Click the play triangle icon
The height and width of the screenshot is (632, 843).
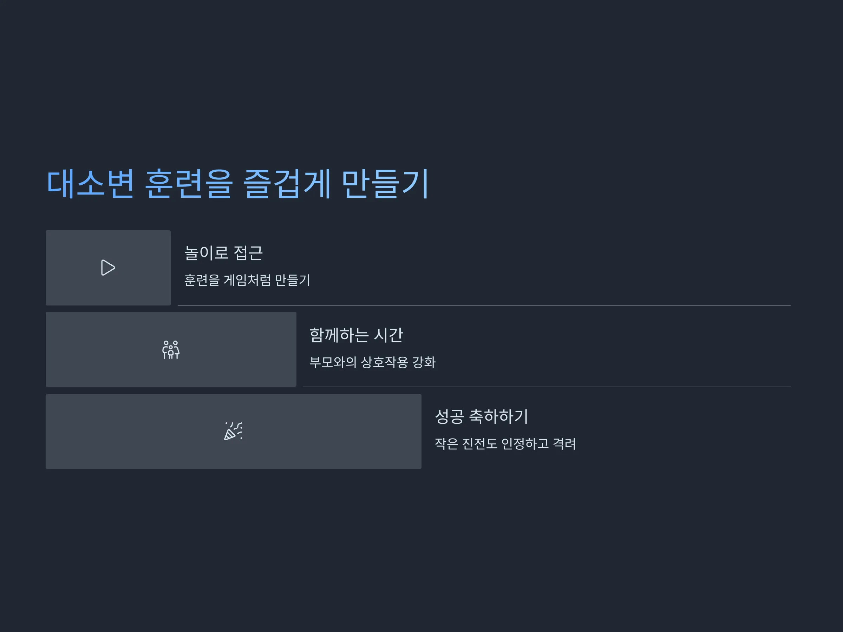point(108,268)
